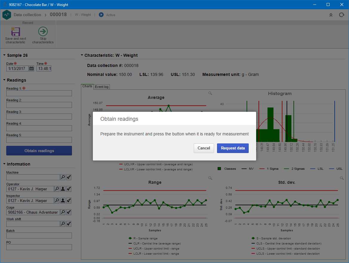Click the Request data button
The image size is (349, 263).
point(233,148)
